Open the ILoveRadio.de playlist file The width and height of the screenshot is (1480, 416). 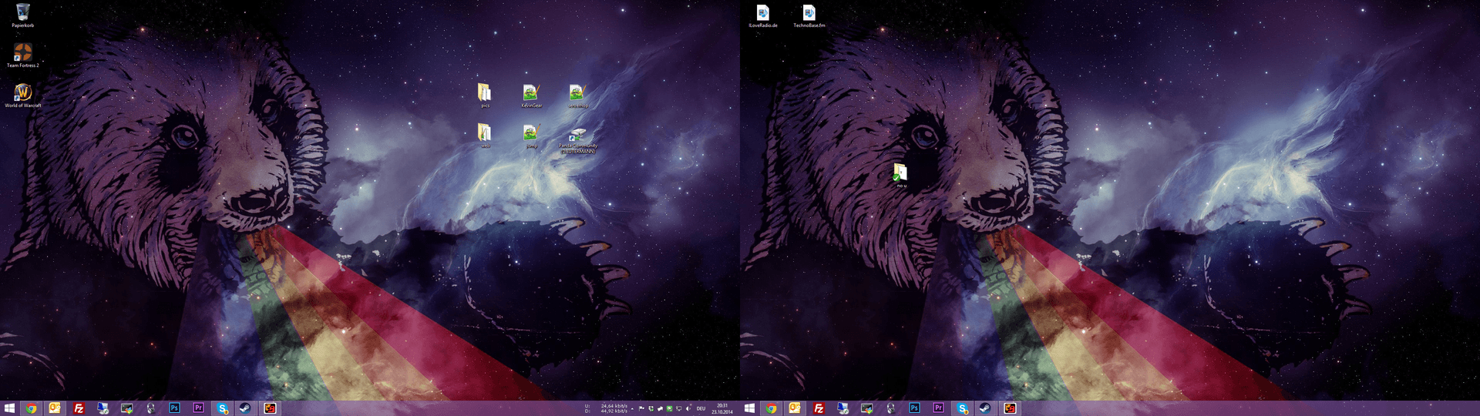click(x=762, y=13)
